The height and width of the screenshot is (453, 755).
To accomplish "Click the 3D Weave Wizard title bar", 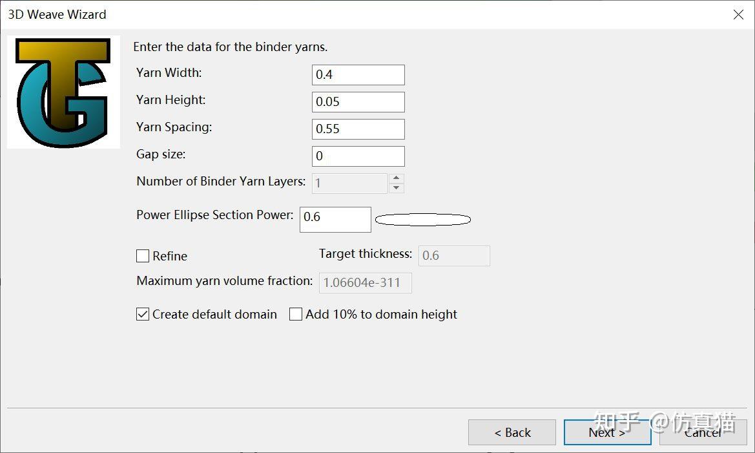I will point(323,14).
